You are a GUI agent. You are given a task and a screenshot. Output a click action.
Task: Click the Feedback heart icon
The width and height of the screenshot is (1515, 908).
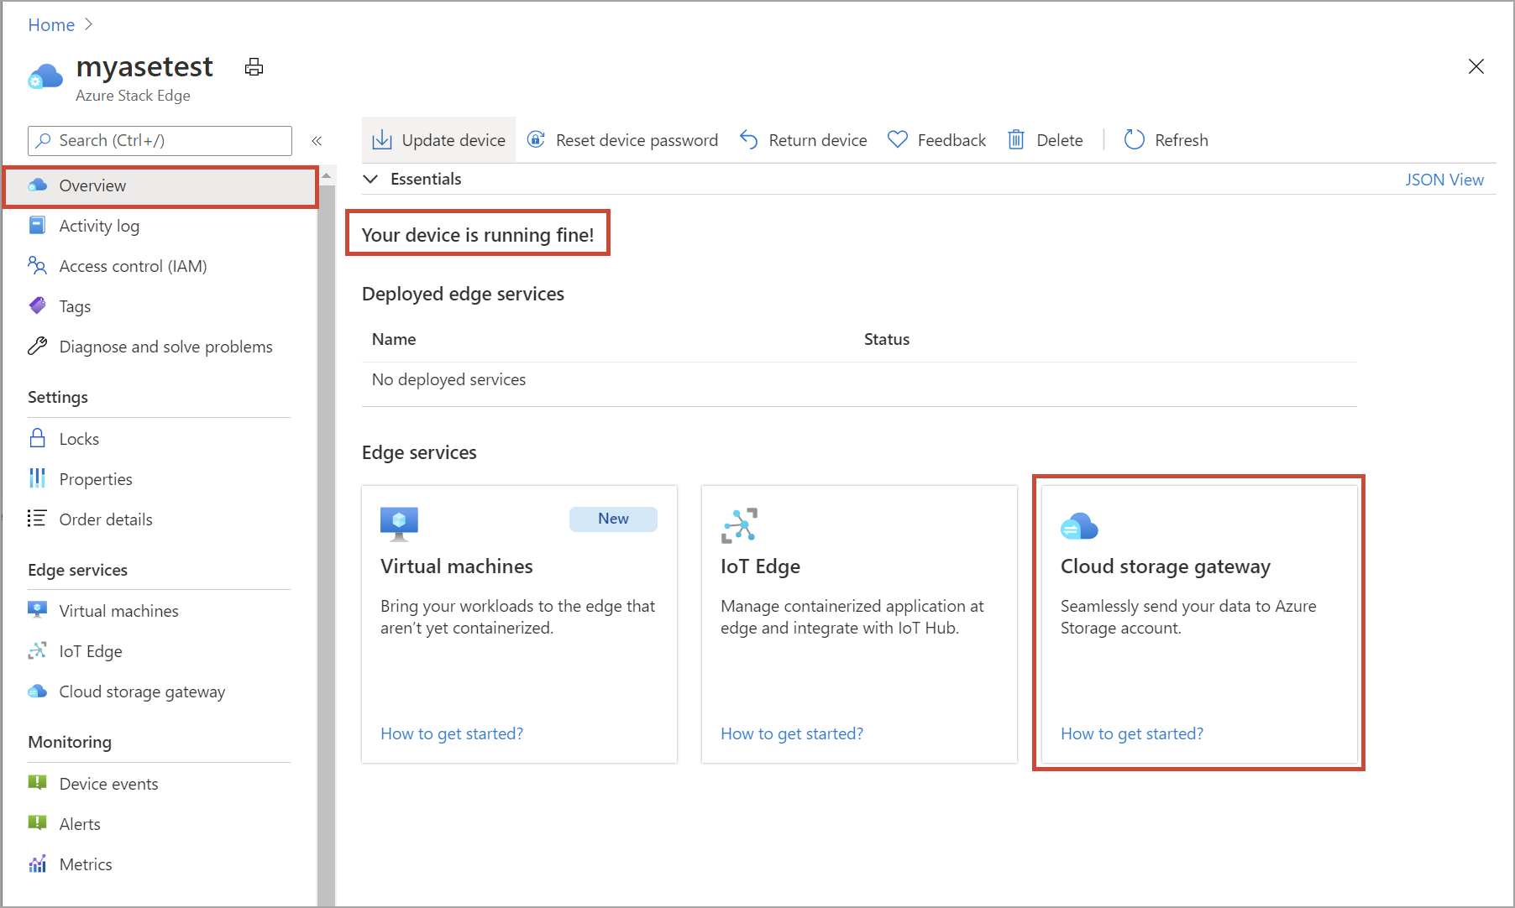pyautogui.click(x=898, y=139)
